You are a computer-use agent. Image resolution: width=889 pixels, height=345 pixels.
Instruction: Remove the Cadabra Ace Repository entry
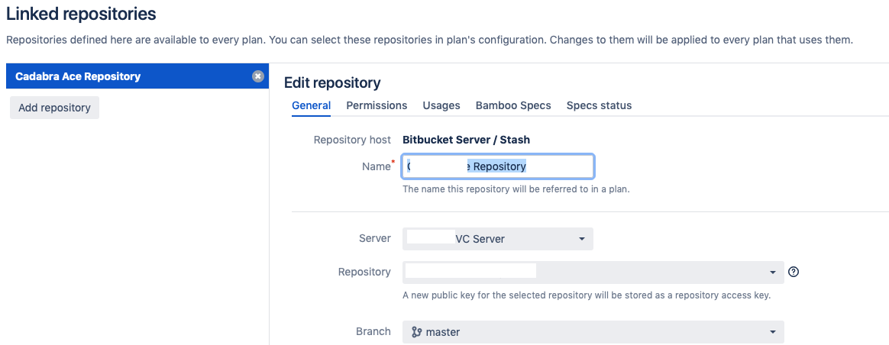pos(258,76)
